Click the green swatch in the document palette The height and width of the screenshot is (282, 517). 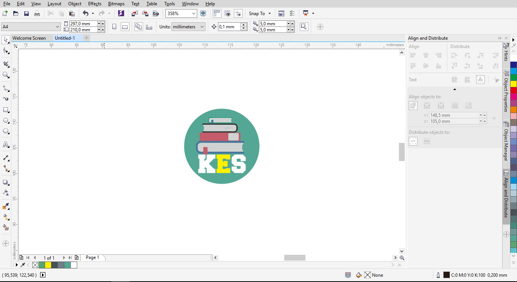pyautogui.click(x=42, y=265)
